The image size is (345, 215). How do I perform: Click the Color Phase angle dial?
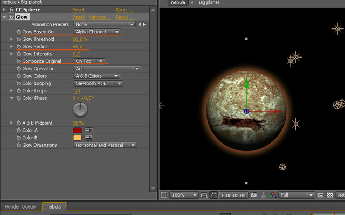tap(80, 110)
